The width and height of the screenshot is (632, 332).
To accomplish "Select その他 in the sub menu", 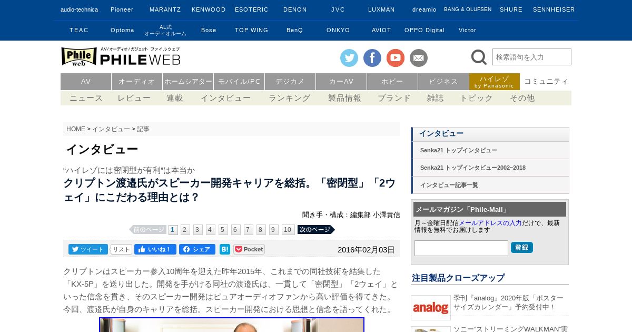I will (x=522, y=98).
